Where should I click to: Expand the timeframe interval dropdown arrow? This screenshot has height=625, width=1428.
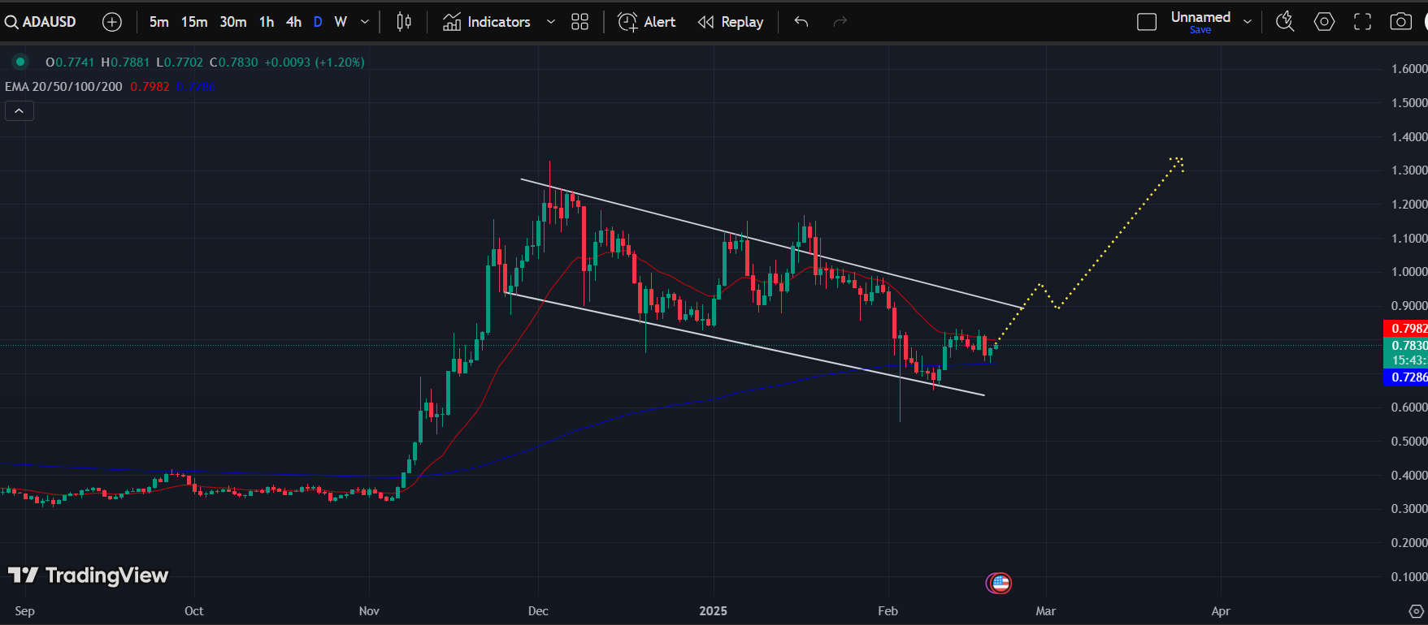(x=365, y=22)
